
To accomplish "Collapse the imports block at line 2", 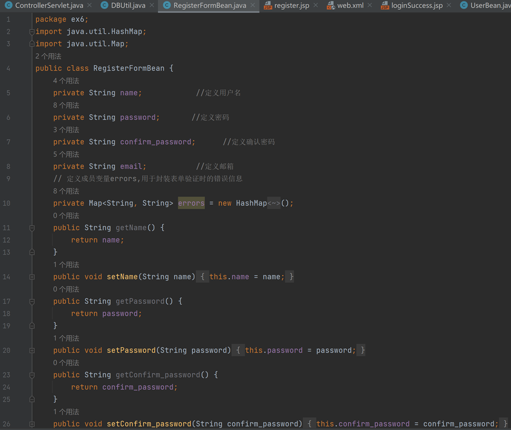I will pyautogui.click(x=32, y=32).
